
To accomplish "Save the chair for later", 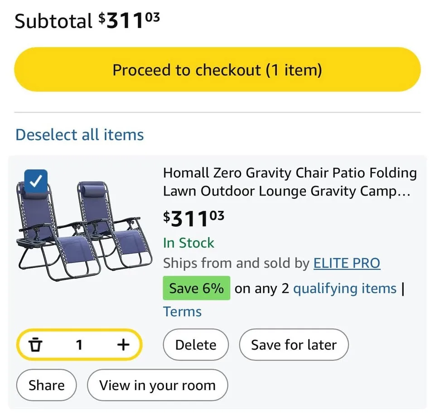I will (x=294, y=345).
